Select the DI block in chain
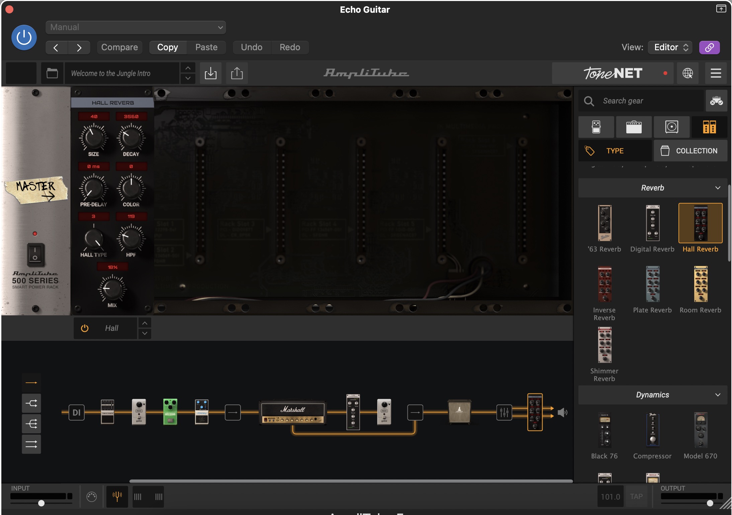 (76, 412)
